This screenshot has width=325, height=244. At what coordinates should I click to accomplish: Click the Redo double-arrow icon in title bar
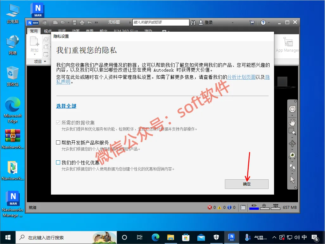pyautogui.click(x=96, y=22)
